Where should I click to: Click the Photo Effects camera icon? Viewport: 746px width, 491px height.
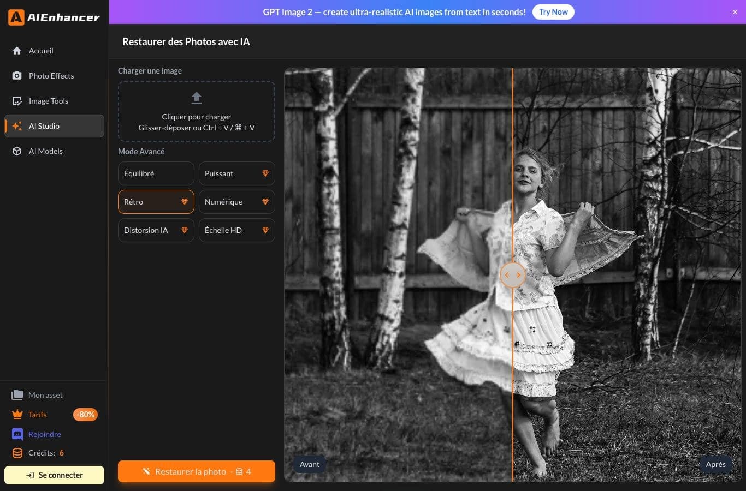17,76
